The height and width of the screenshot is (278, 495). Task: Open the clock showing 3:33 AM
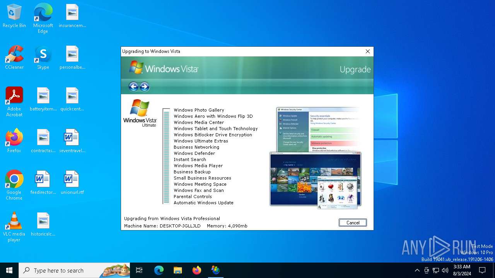[462, 270]
